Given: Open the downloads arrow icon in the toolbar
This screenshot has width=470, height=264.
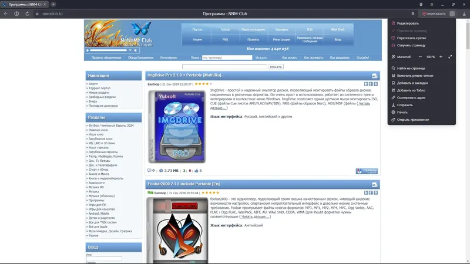Looking at the screenshot, I should coord(464,13).
